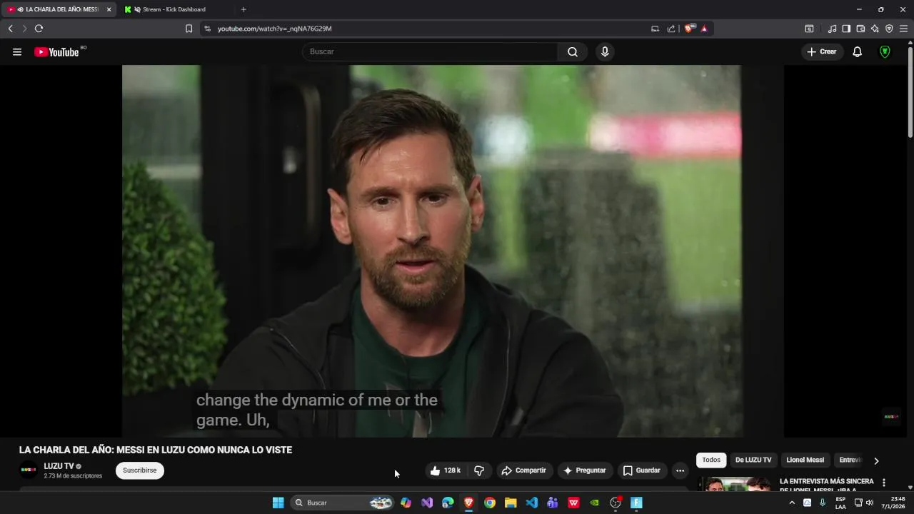
Task: Open options for the recommended Messi interview
Action: pos(884,483)
